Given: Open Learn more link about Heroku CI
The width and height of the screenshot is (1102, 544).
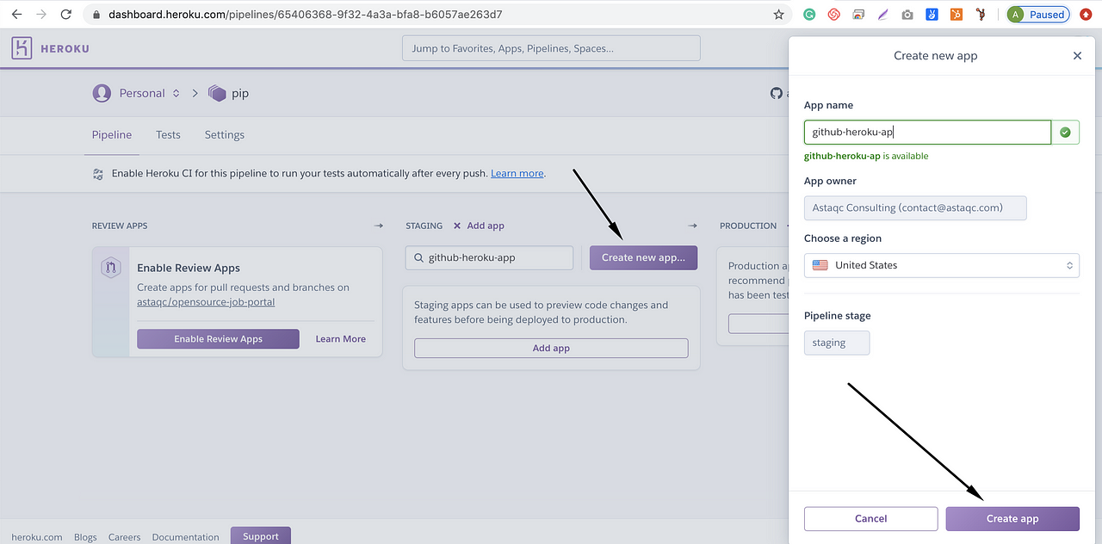Looking at the screenshot, I should pyautogui.click(x=517, y=174).
